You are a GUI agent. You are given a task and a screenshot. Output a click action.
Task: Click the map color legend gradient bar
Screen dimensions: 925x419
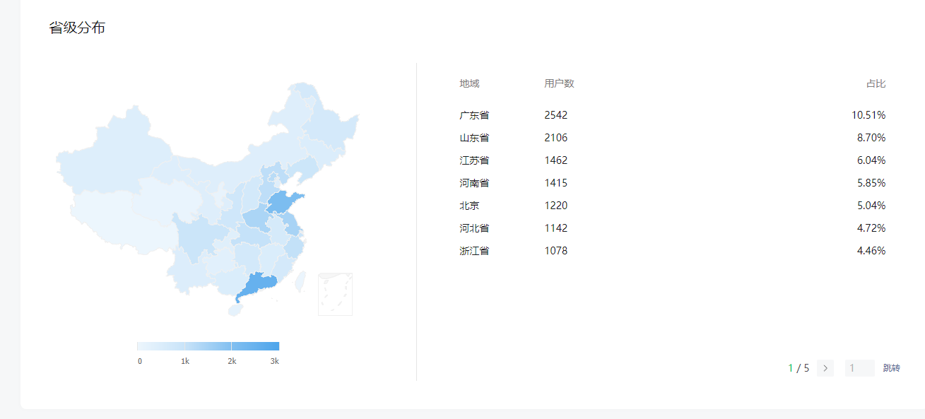(x=208, y=346)
